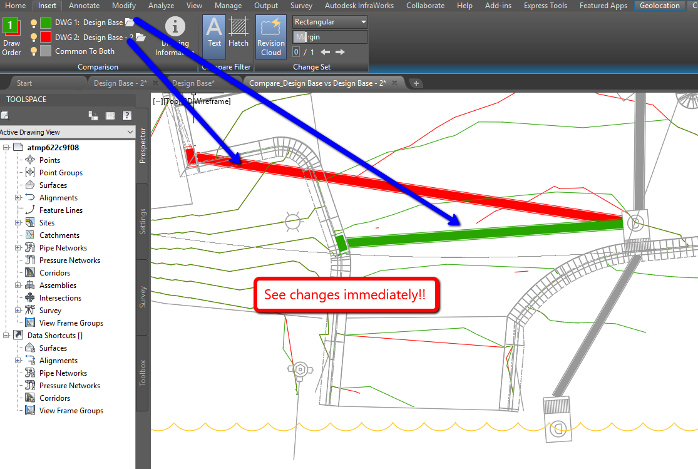Select the Feature Lines icon
Screen dimensions: 698x469
click(30, 210)
